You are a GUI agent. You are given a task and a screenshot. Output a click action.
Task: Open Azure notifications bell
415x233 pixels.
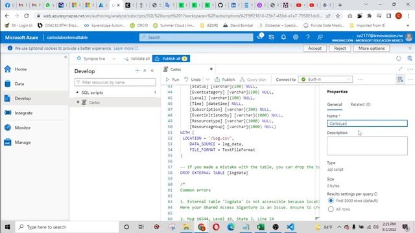coord(283,38)
